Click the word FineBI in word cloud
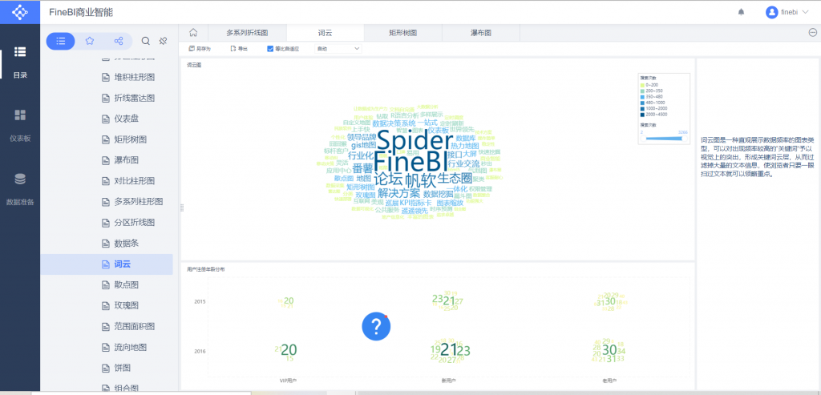This screenshot has height=395, width=821. (x=410, y=160)
